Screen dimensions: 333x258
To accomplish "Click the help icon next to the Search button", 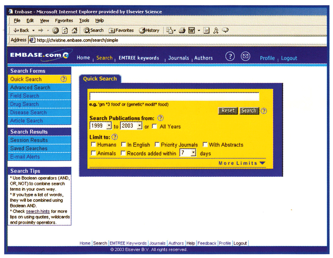I will [x=264, y=111].
